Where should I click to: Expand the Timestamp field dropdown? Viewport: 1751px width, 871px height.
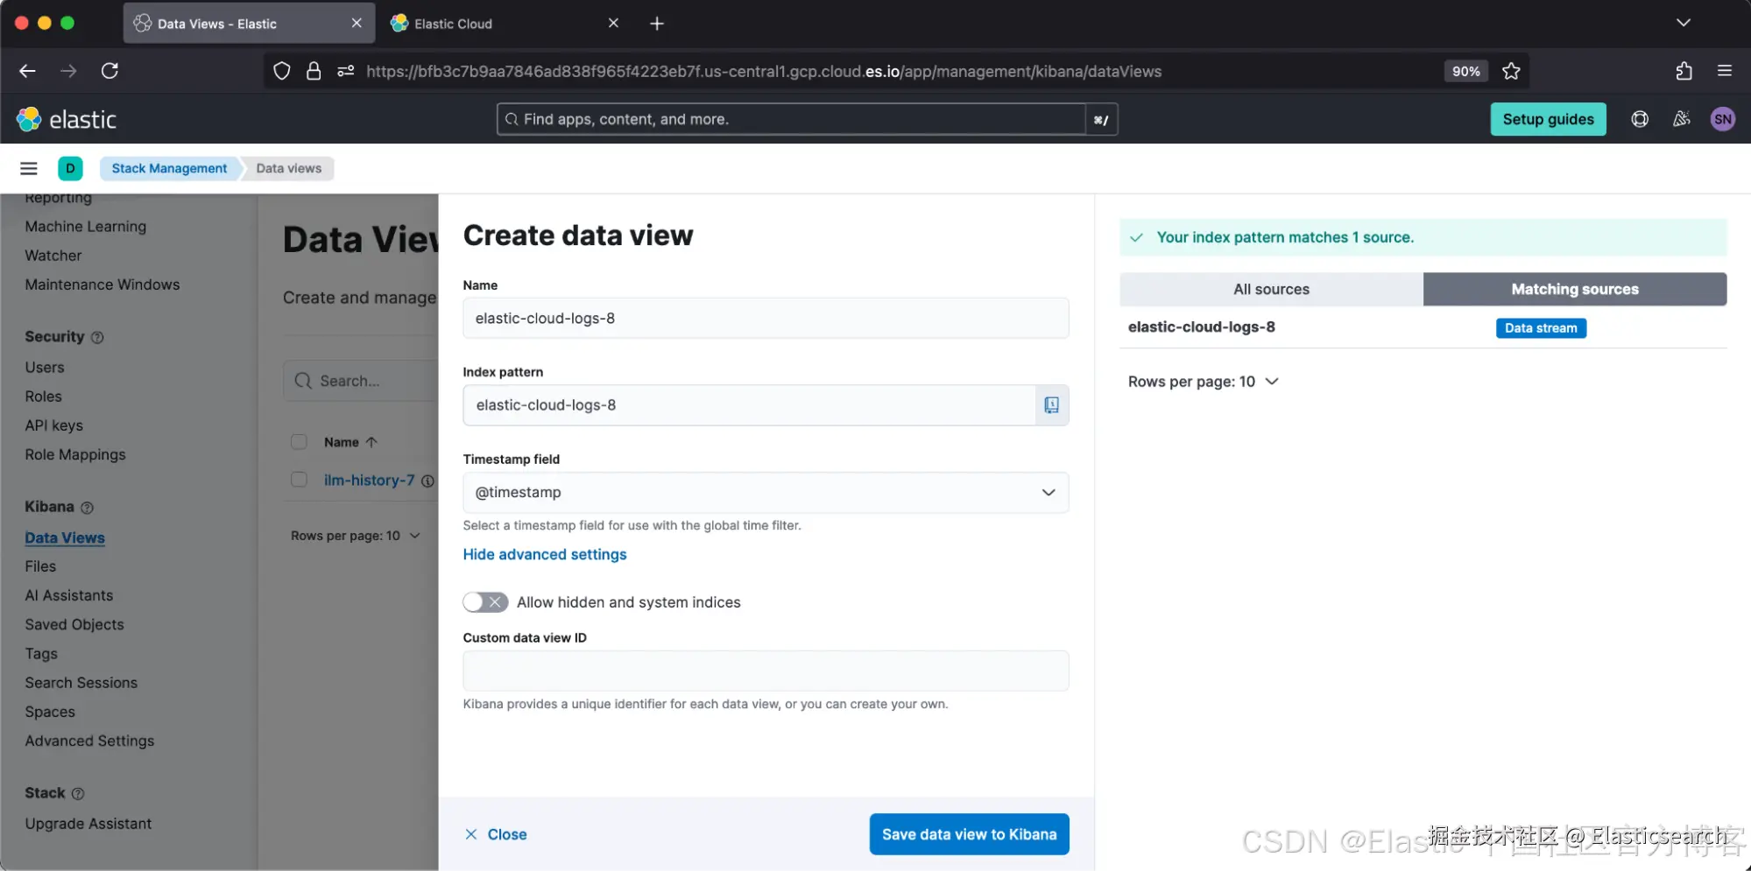(x=1048, y=492)
